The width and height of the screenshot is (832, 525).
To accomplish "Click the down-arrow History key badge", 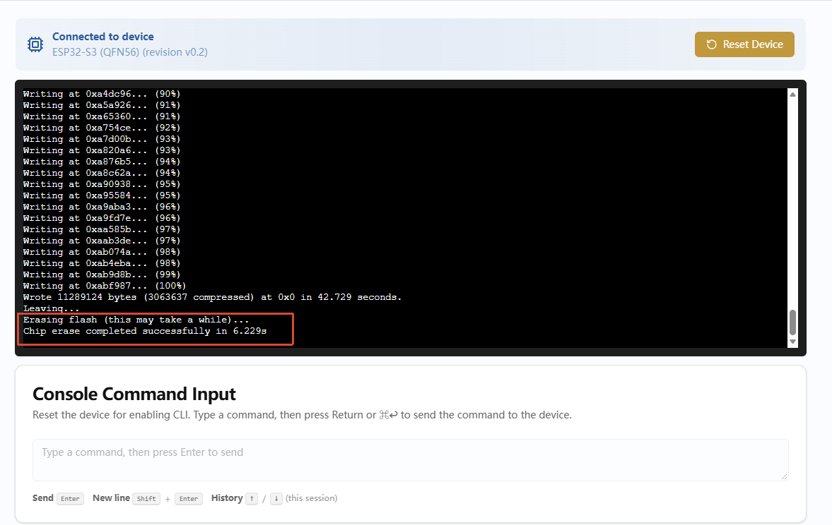I will click(276, 498).
